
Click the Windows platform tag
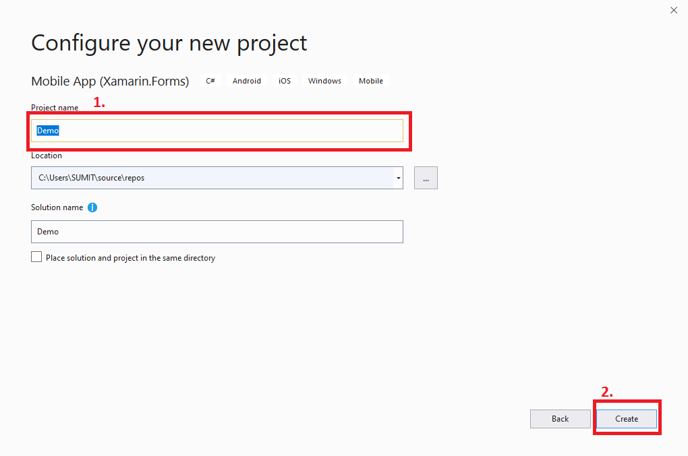[324, 80]
